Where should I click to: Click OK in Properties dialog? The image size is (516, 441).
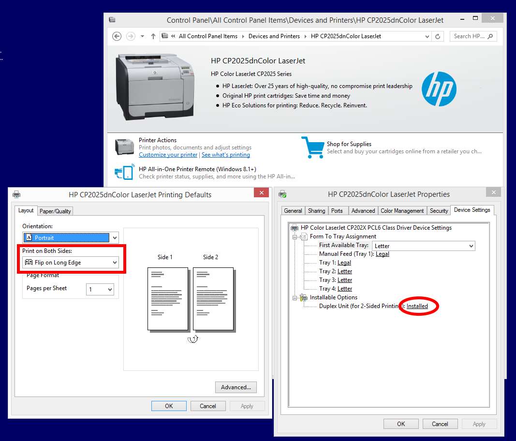[x=401, y=424]
